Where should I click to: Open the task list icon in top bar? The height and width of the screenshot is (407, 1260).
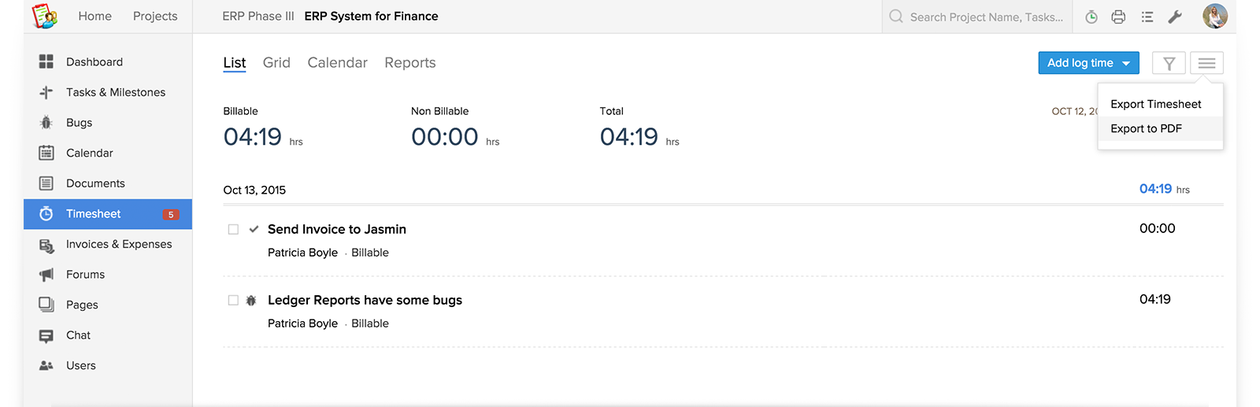(1147, 17)
